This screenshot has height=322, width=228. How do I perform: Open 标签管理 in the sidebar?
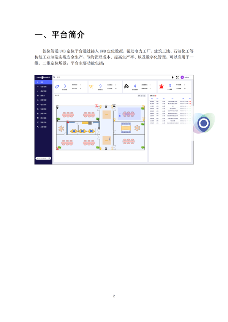(x=43, y=87)
